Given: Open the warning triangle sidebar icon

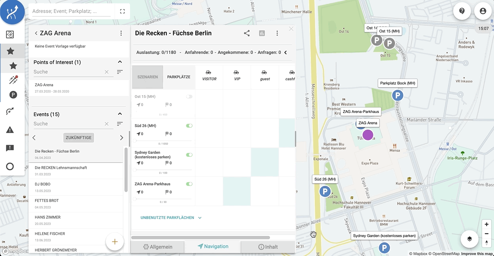Looking at the screenshot, I should point(10,130).
